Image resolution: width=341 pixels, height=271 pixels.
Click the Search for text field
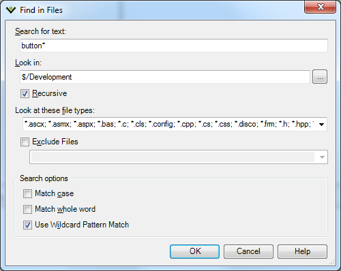174,46
